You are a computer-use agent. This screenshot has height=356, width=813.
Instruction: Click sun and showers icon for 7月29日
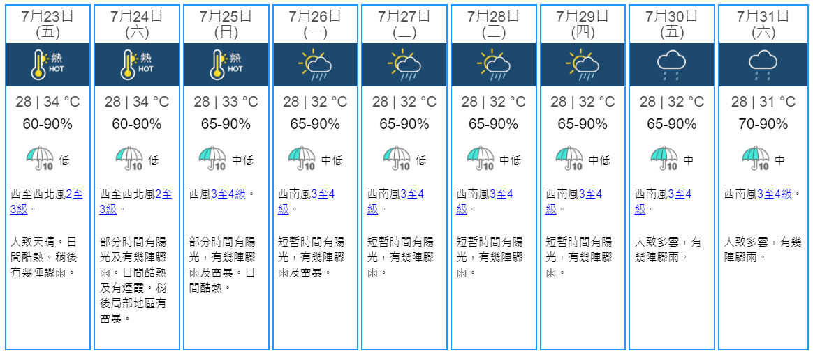pos(583,65)
